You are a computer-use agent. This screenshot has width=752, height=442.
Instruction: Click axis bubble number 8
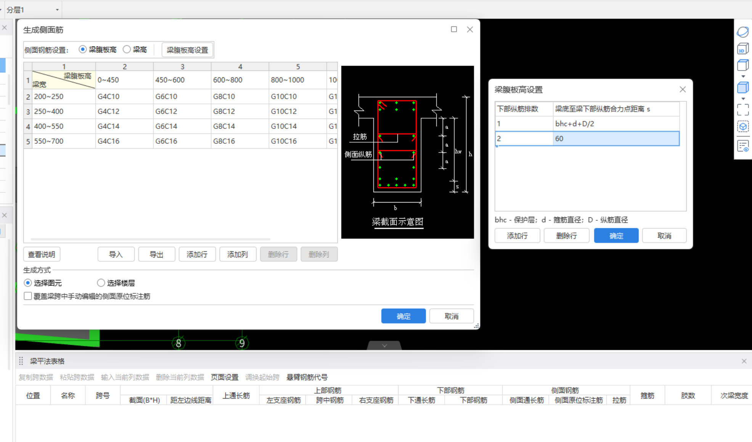178,343
